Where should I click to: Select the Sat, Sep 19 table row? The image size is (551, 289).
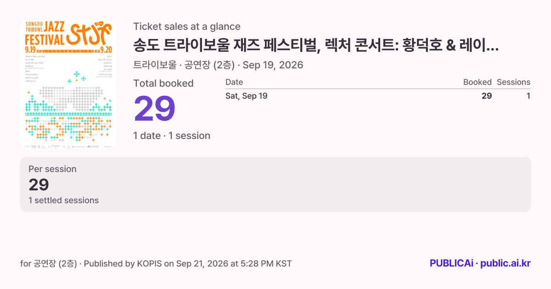click(x=378, y=96)
